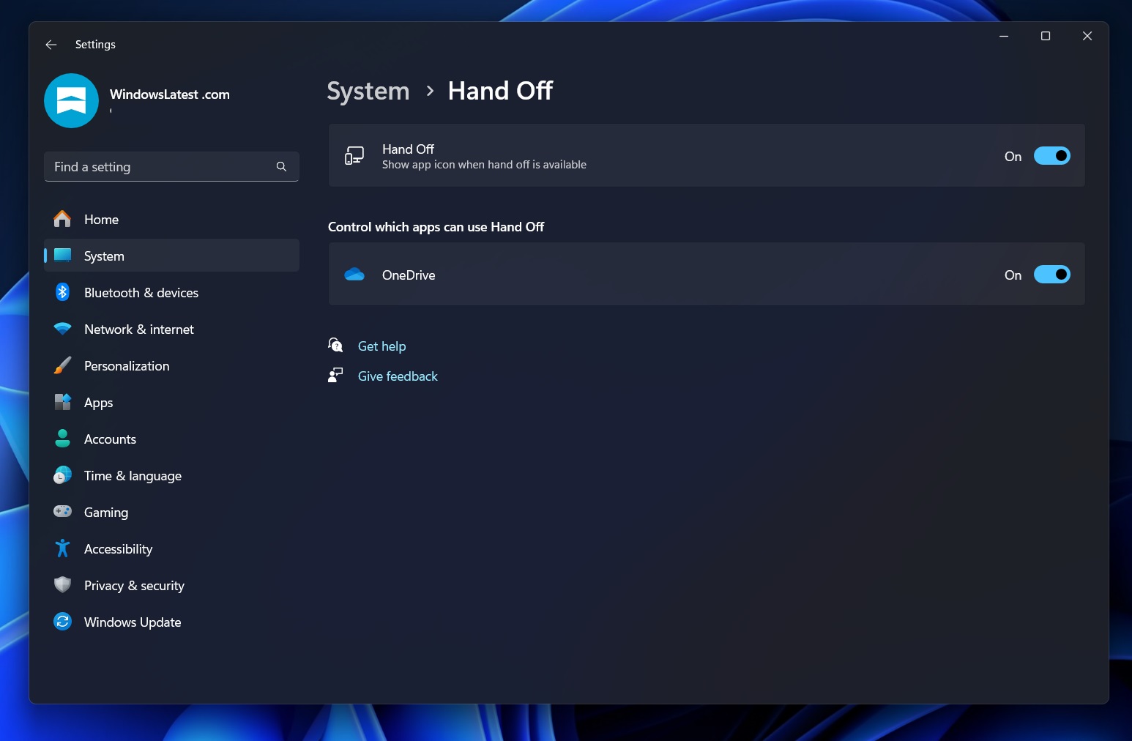Open Time & language settings
The width and height of the screenshot is (1132, 741).
coord(171,475)
